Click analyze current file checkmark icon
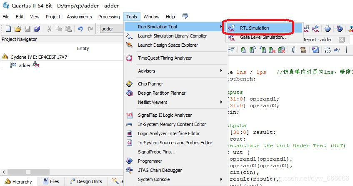 [x=315, y=50]
